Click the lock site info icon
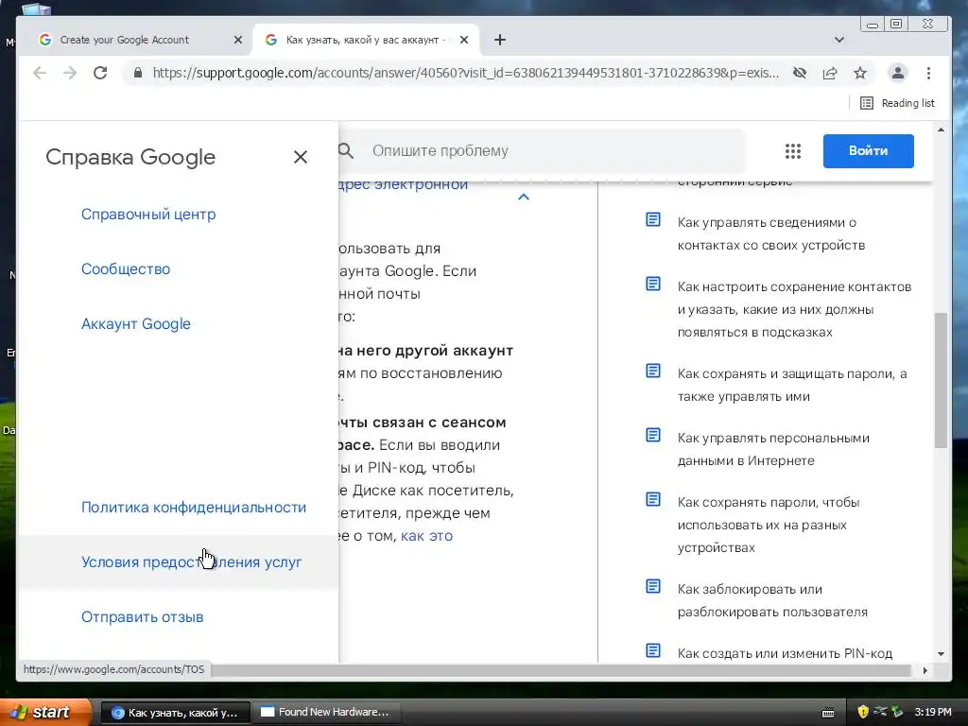The width and height of the screenshot is (968, 726). point(138,73)
